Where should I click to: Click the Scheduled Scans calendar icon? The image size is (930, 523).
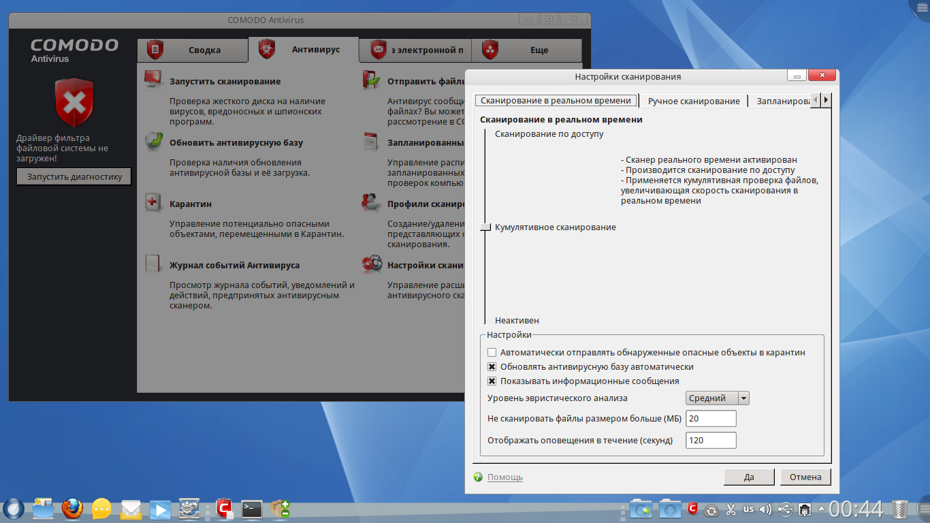(372, 142)
